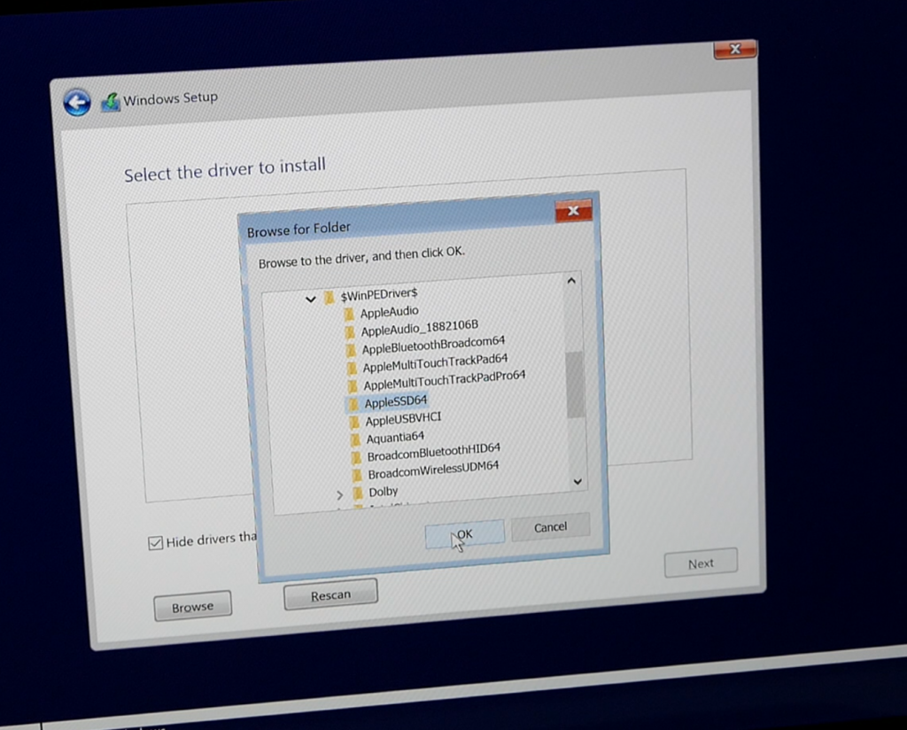Select the AppleBluetoothBroadcom64 folder

pyautogui.click(x=433, y=346)
